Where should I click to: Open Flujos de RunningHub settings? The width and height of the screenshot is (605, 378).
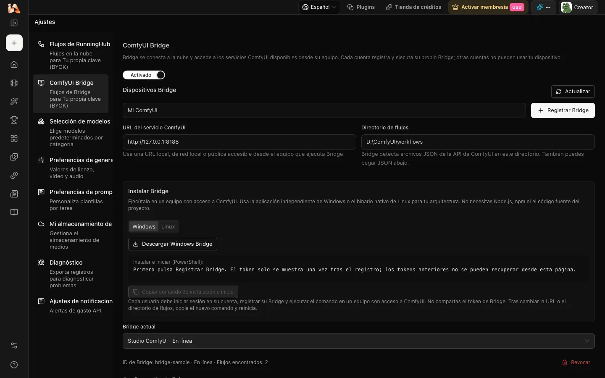coord(71,55)
